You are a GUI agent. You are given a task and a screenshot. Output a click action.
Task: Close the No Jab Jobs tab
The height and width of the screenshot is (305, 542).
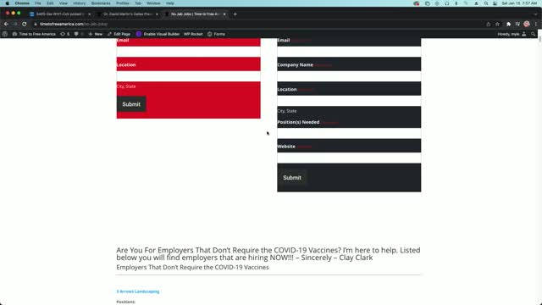[224, 14]
